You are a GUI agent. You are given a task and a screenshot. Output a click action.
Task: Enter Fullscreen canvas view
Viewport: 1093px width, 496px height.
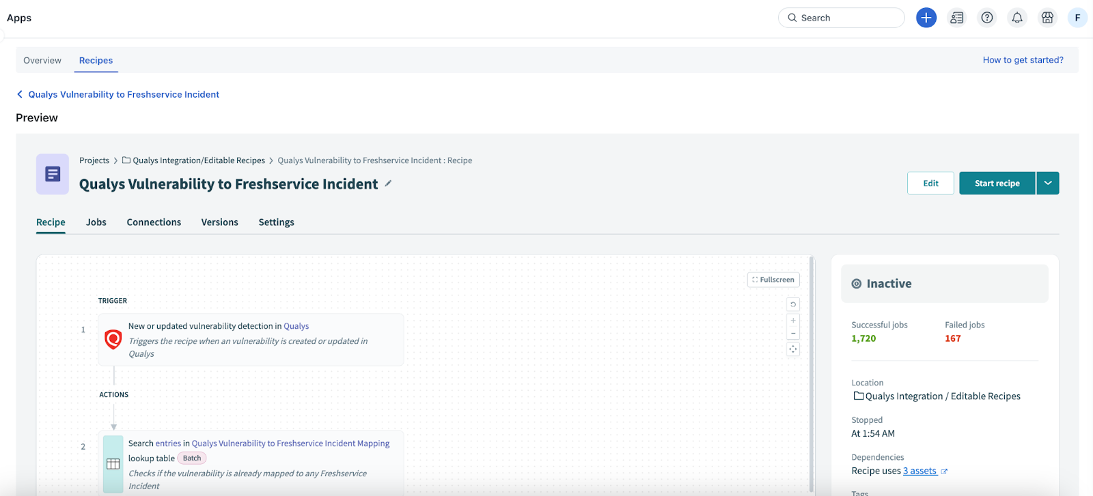(x=773, y=280)
